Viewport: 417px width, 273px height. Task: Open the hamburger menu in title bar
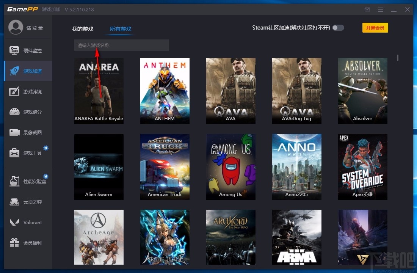pyautogui.click(x=381, y=9)
